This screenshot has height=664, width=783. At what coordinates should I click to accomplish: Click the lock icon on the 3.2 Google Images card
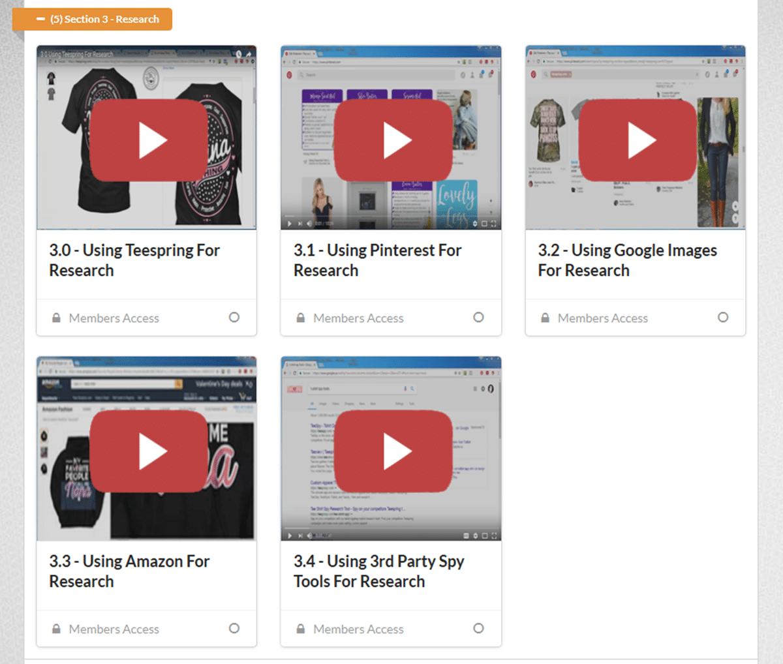(x=545, y=318)
